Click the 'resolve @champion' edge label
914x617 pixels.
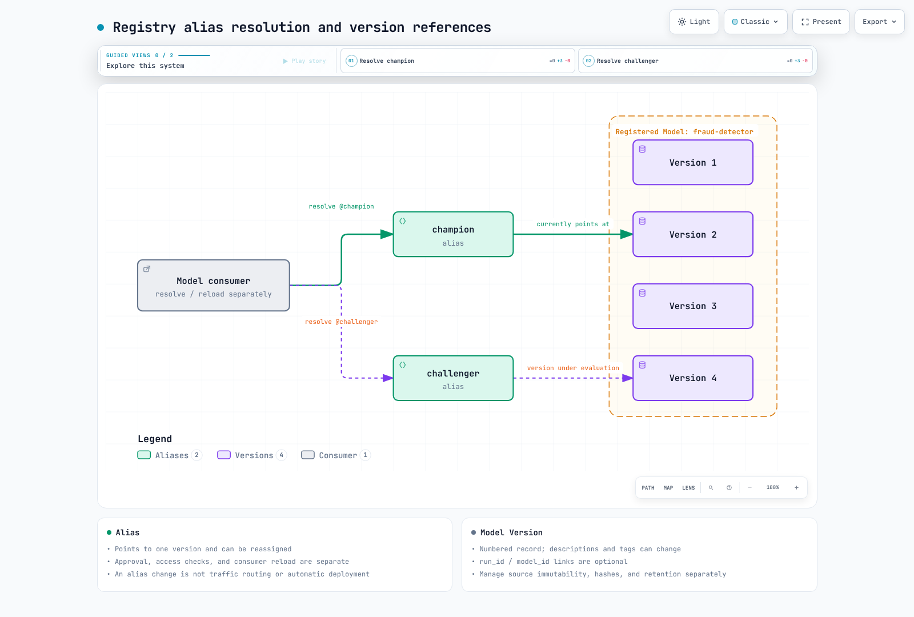click(342, 207)
